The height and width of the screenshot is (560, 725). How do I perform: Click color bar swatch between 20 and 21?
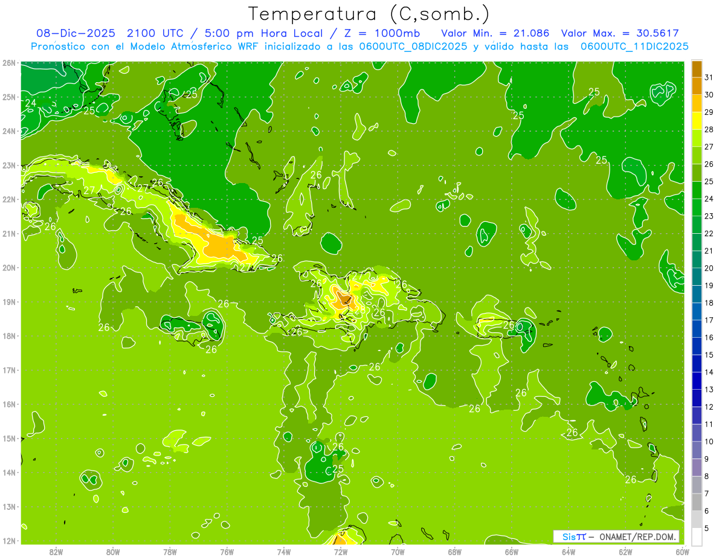(x=697, y=259)
